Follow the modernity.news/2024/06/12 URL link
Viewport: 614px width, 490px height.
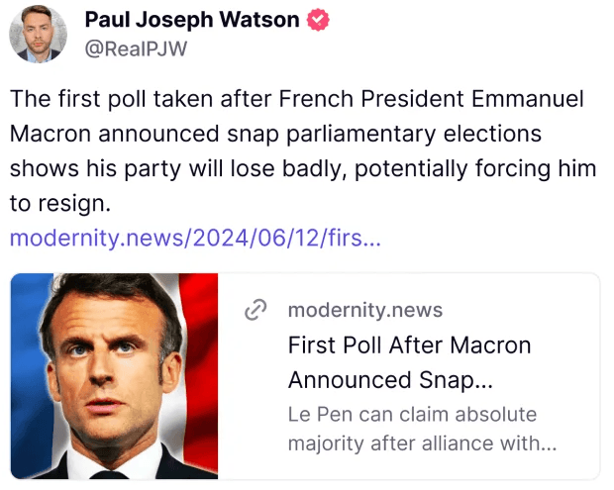click(195, 238)
